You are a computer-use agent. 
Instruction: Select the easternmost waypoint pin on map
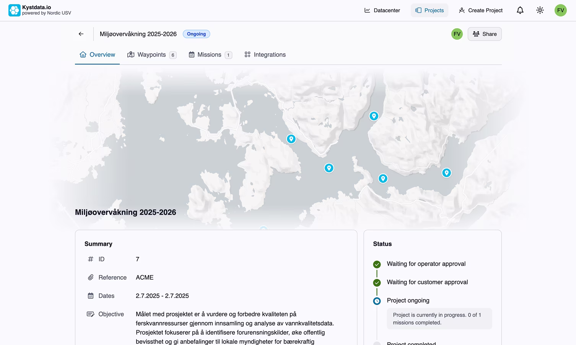point(446,173)
